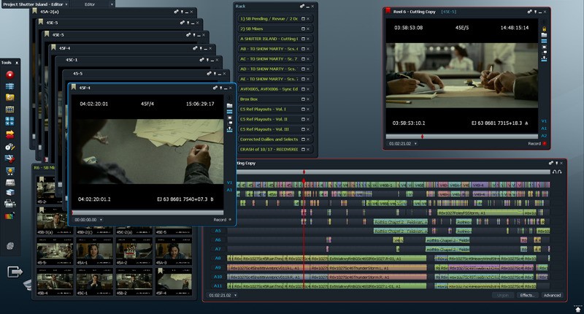Click the shark icon at the bottom-left corner
Screen dimensions: 584x314
pyautogui.click(x=28, y=284)
